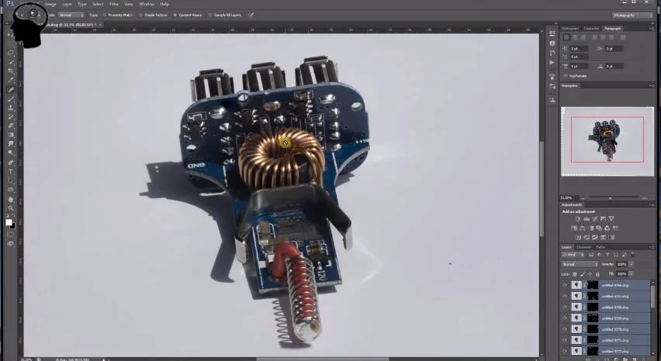
Task: Open the collapsed Info panel icon
Action: pyautogui.click(x=552, y=43)
